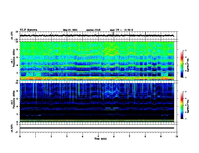Click the ch.1 voltage waveform trace
Viewport: 199px width, 153px height.
(x=97, y=35)
